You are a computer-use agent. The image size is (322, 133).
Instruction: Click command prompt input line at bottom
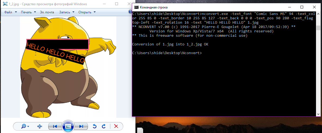167,53
